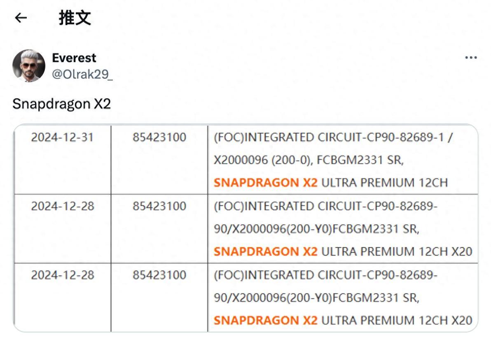Click 'X2000096 (200-0), FCBGM2331 SR,' line

[308, 160]
